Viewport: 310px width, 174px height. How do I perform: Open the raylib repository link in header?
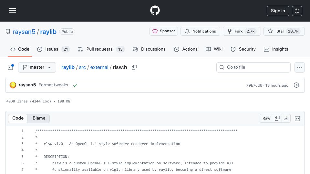pyautogui.click(x=48, y=32)
